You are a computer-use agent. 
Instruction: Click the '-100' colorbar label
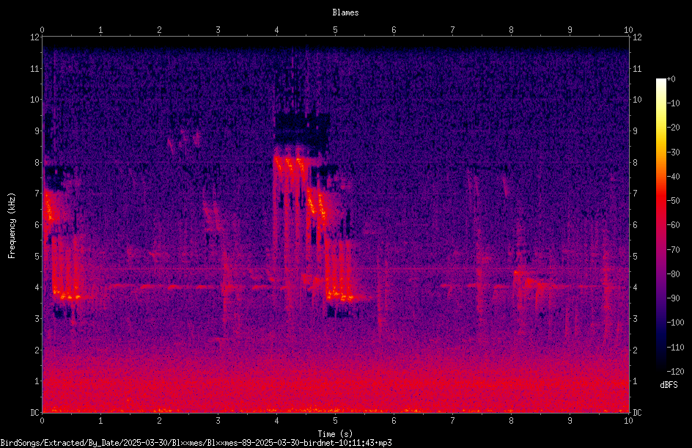coord(675,323)
